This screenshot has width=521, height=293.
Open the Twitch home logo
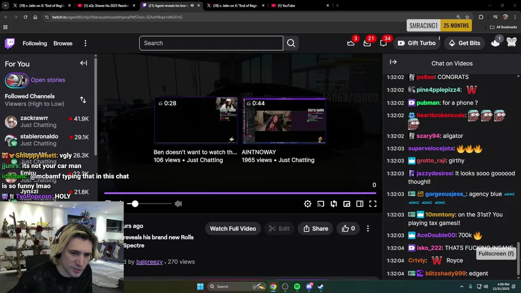[10, 43]
